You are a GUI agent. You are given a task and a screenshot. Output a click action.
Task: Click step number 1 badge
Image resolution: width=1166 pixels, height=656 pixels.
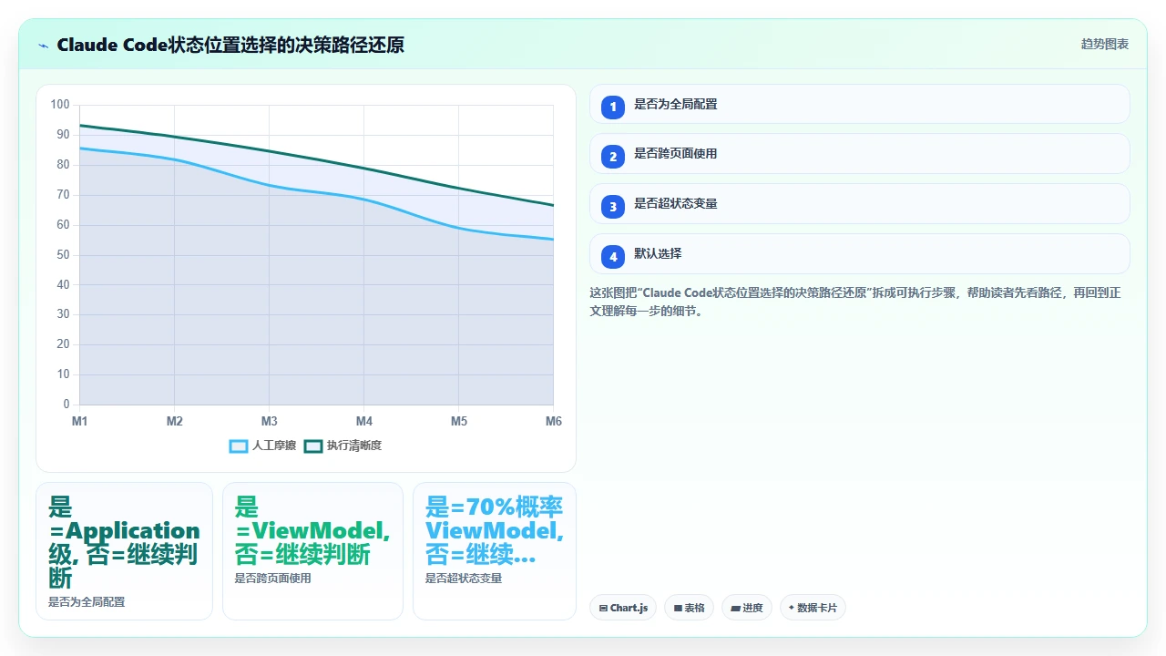[613, 107]
